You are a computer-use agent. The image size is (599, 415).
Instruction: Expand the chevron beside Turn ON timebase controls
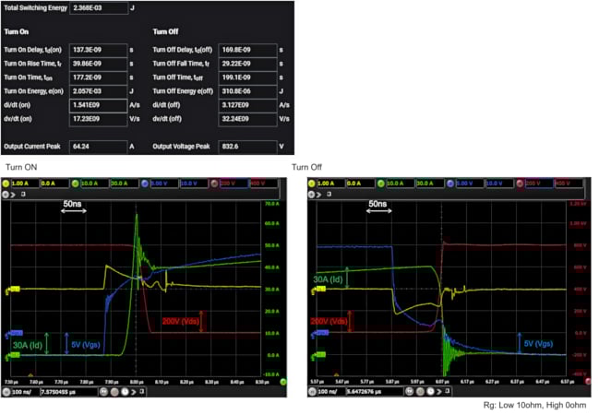pyautogui.click(x=134, y=392)
